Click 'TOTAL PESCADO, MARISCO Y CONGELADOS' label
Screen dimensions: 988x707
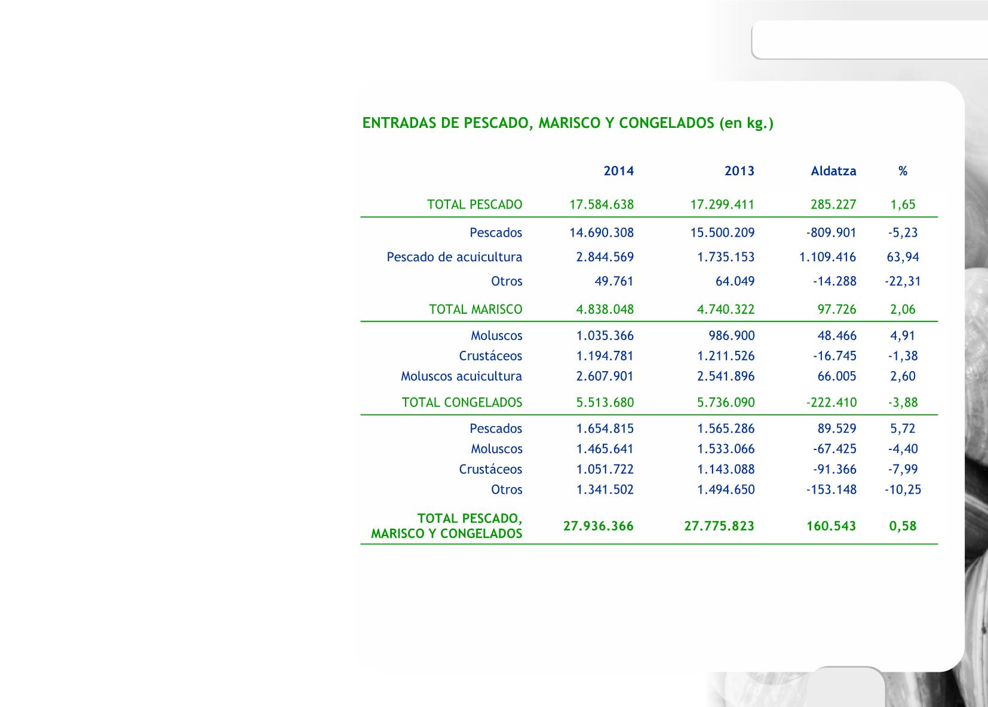tap(447, 526)
